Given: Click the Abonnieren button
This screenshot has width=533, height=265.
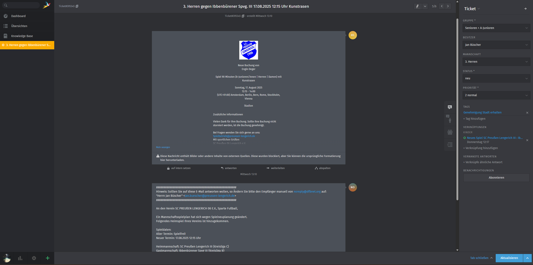Looking at the screenshot, I should pos(496,178).
